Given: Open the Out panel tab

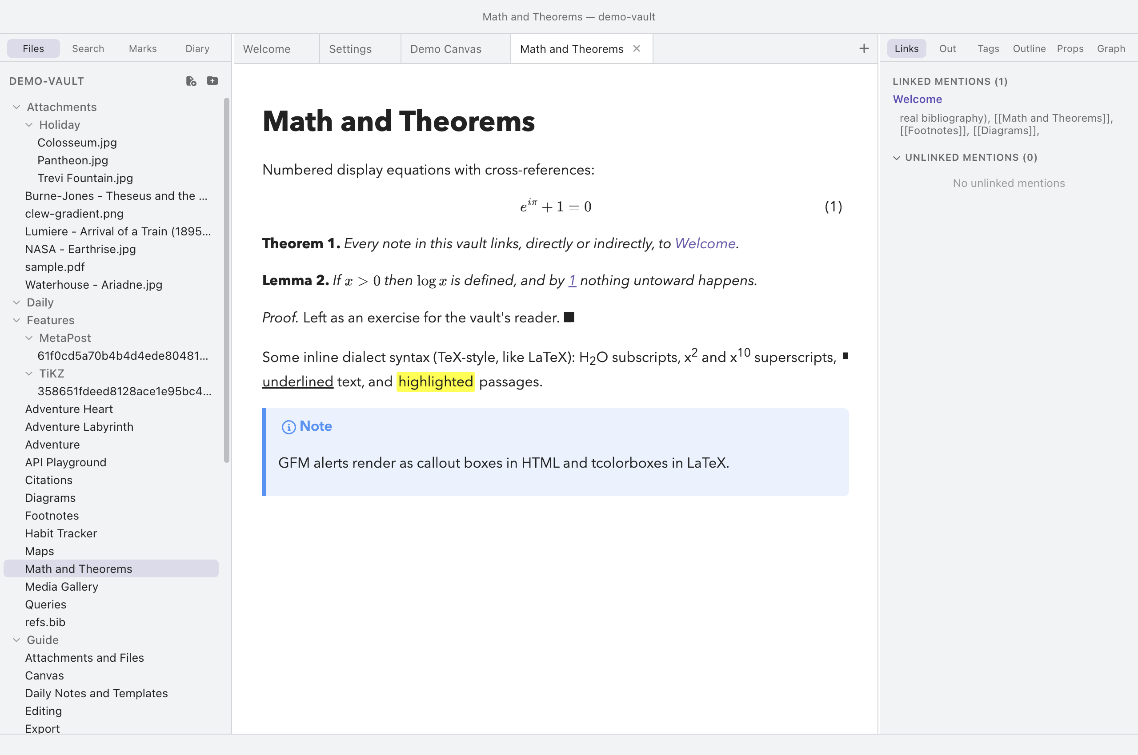Looking at the screenshot, I should pos(948,49).
